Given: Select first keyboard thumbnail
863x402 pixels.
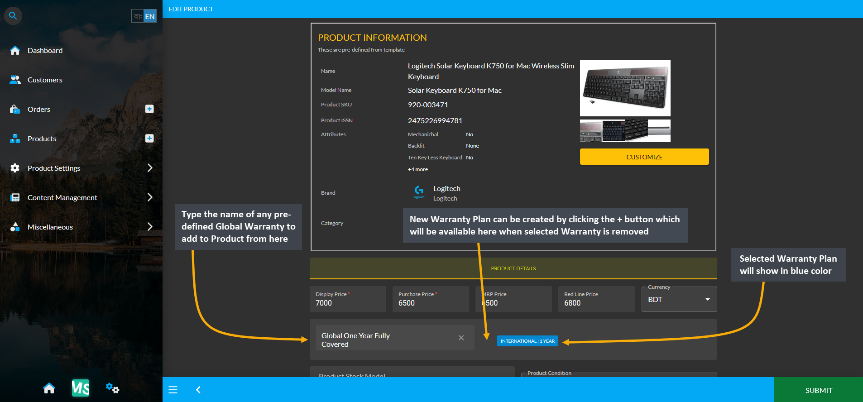Looking at the screenshot, I should click(591, 131).
